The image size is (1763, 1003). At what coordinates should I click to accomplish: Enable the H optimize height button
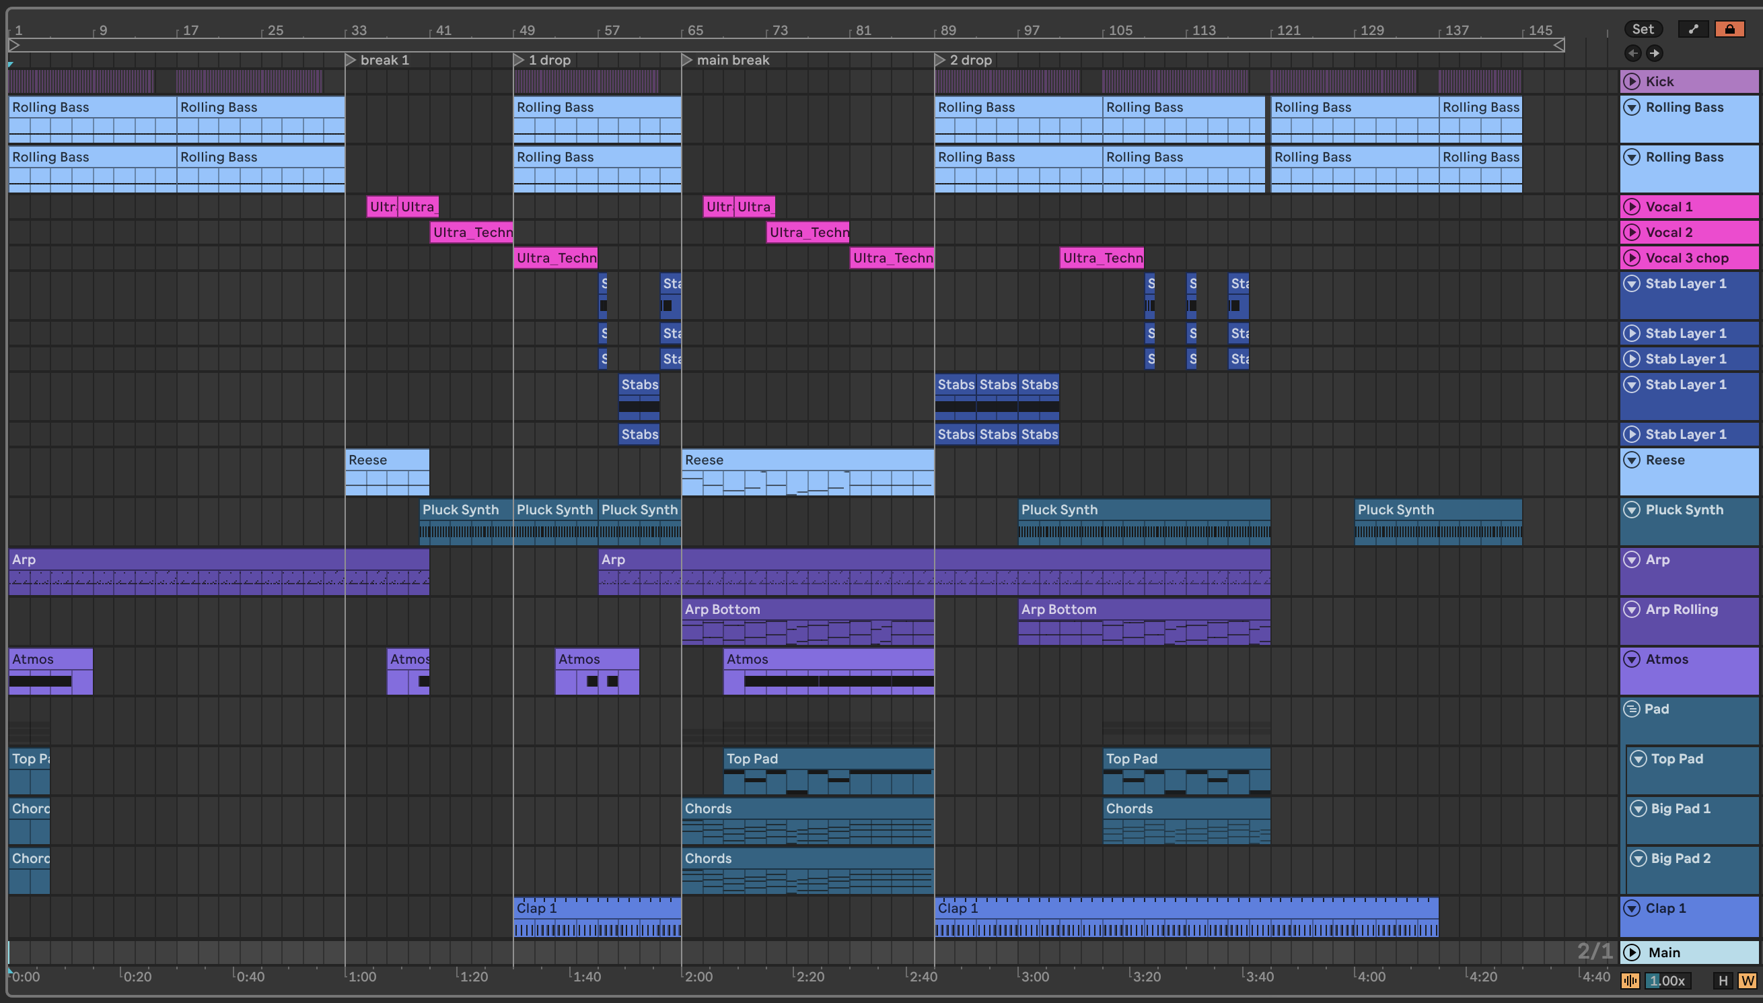(x=1723, y=980)
